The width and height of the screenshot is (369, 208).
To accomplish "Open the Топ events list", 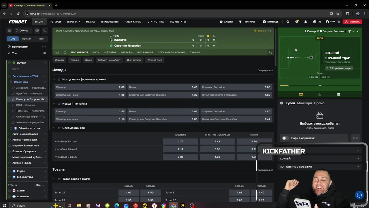I will [x=27, y=53].
